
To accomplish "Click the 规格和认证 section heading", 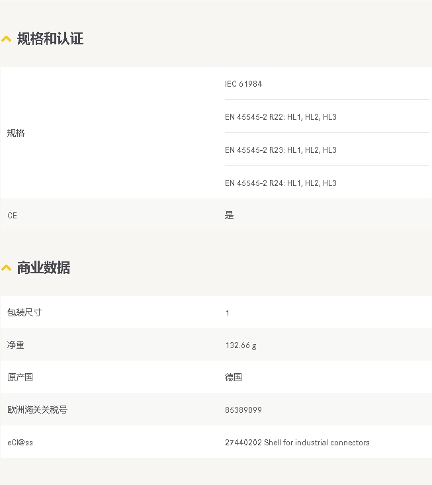I will (50, 38).
